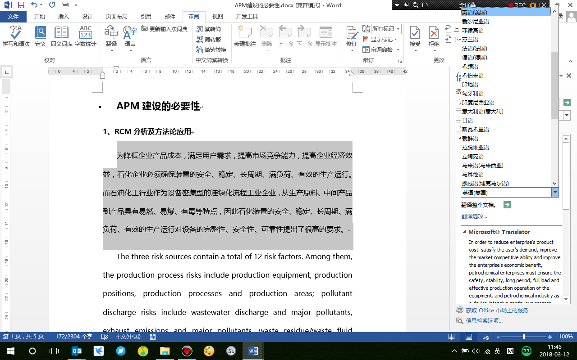Select 法语(法国) in language list
This screenshot has width=577, height=360.
pyautogui.click(x=506, y=48)
